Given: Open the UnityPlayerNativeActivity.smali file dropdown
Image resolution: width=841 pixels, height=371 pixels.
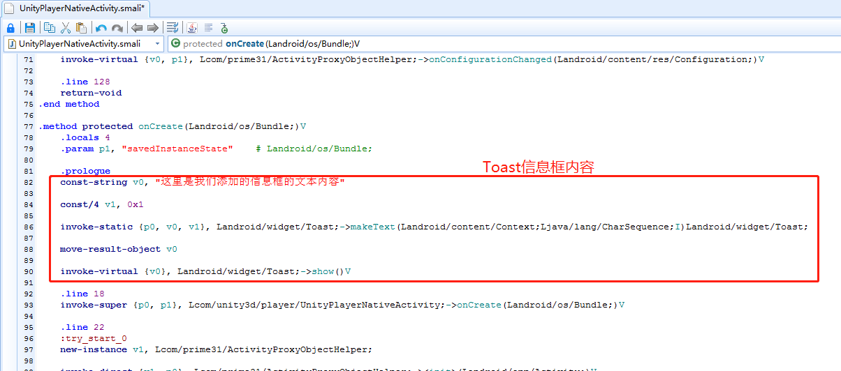Looking at the screenshot, I should pos(158,43).
